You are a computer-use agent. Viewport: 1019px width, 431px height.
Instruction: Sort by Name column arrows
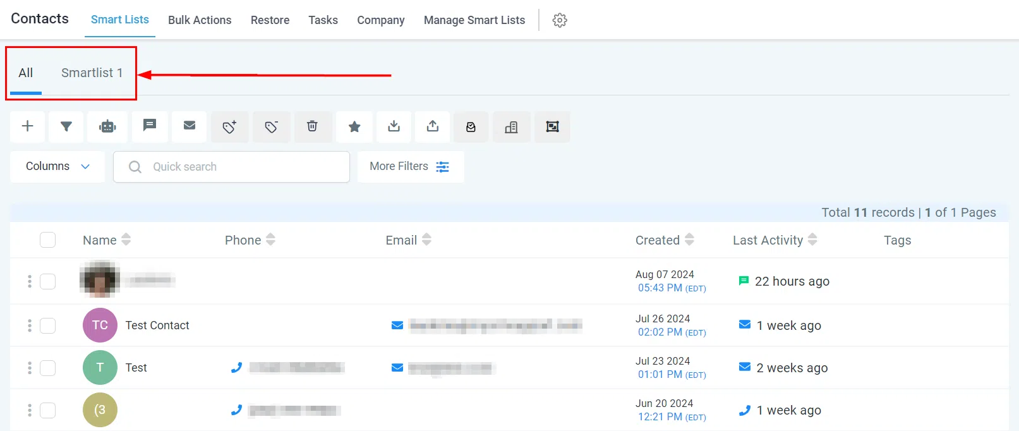[x=126, y=240]
